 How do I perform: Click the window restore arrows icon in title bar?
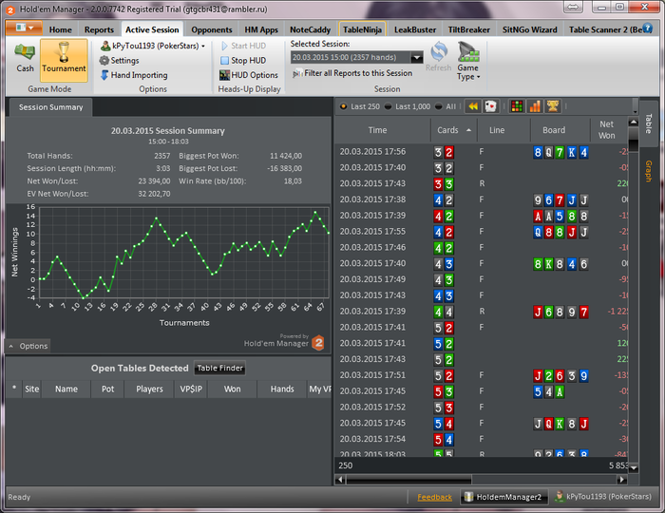pos(573,7)
